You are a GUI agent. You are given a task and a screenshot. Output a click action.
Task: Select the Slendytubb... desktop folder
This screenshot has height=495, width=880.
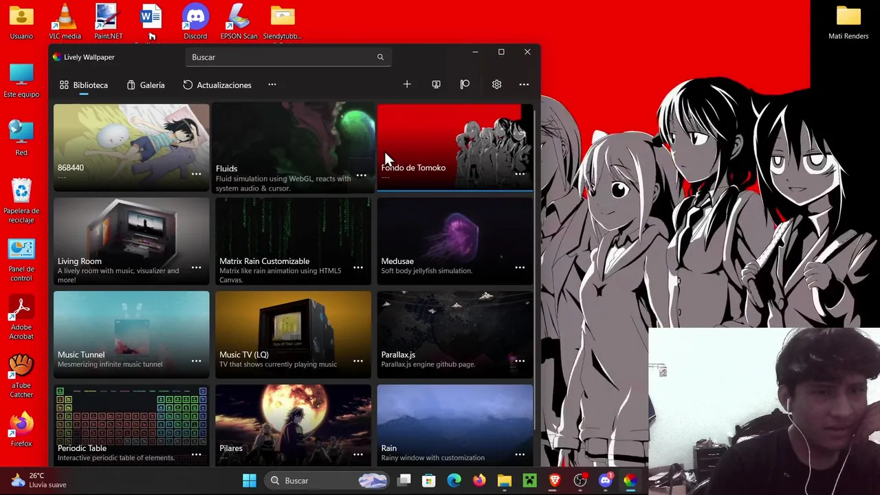(282, 21)
